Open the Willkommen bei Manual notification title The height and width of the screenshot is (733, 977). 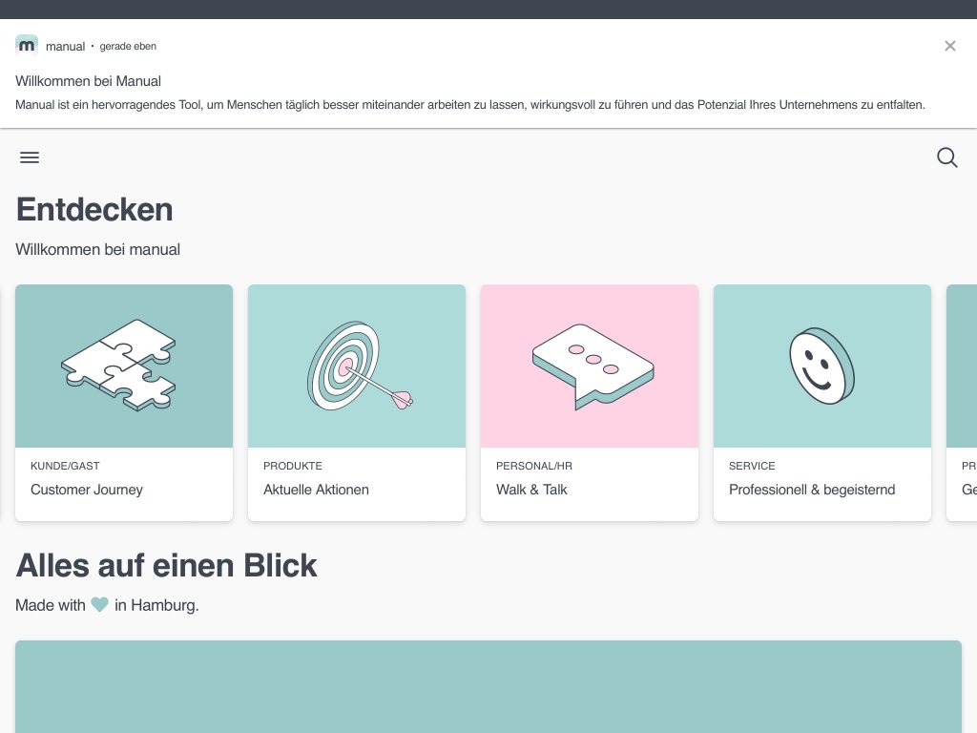coord(88,81)
